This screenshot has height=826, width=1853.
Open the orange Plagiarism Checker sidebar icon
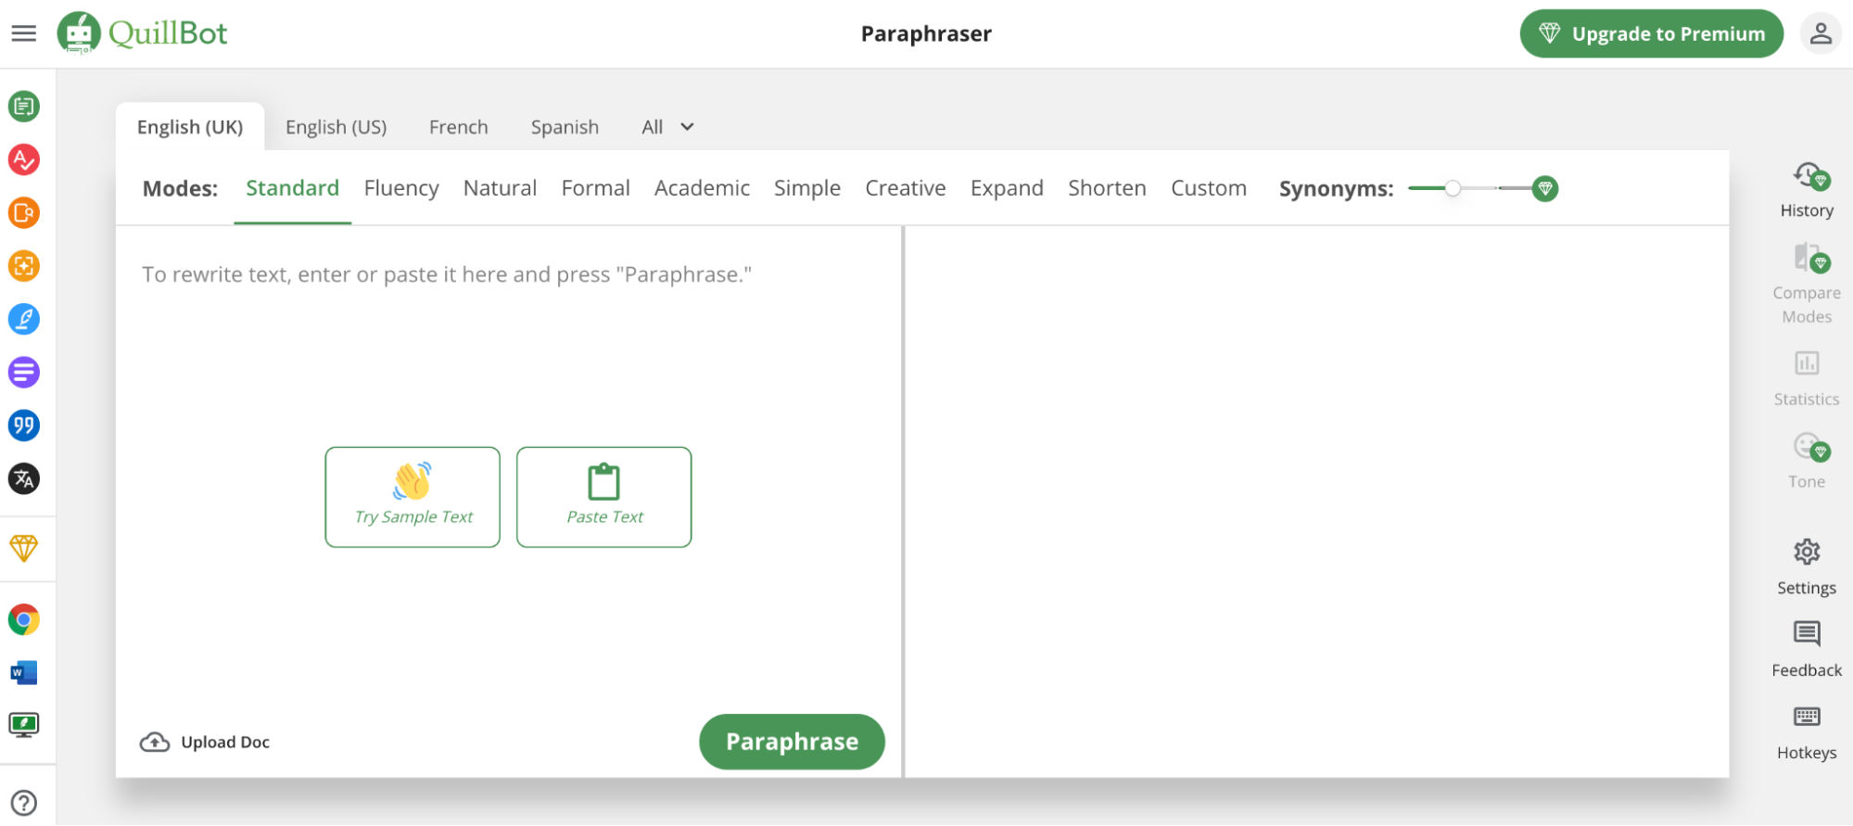click(24, 213)
